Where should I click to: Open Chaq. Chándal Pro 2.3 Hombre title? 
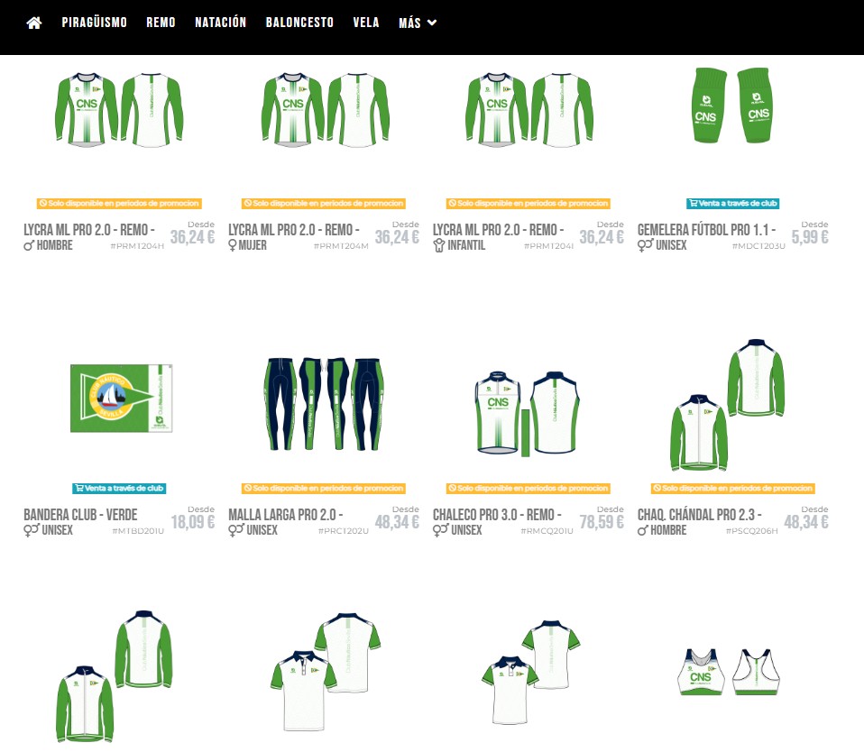700,522
